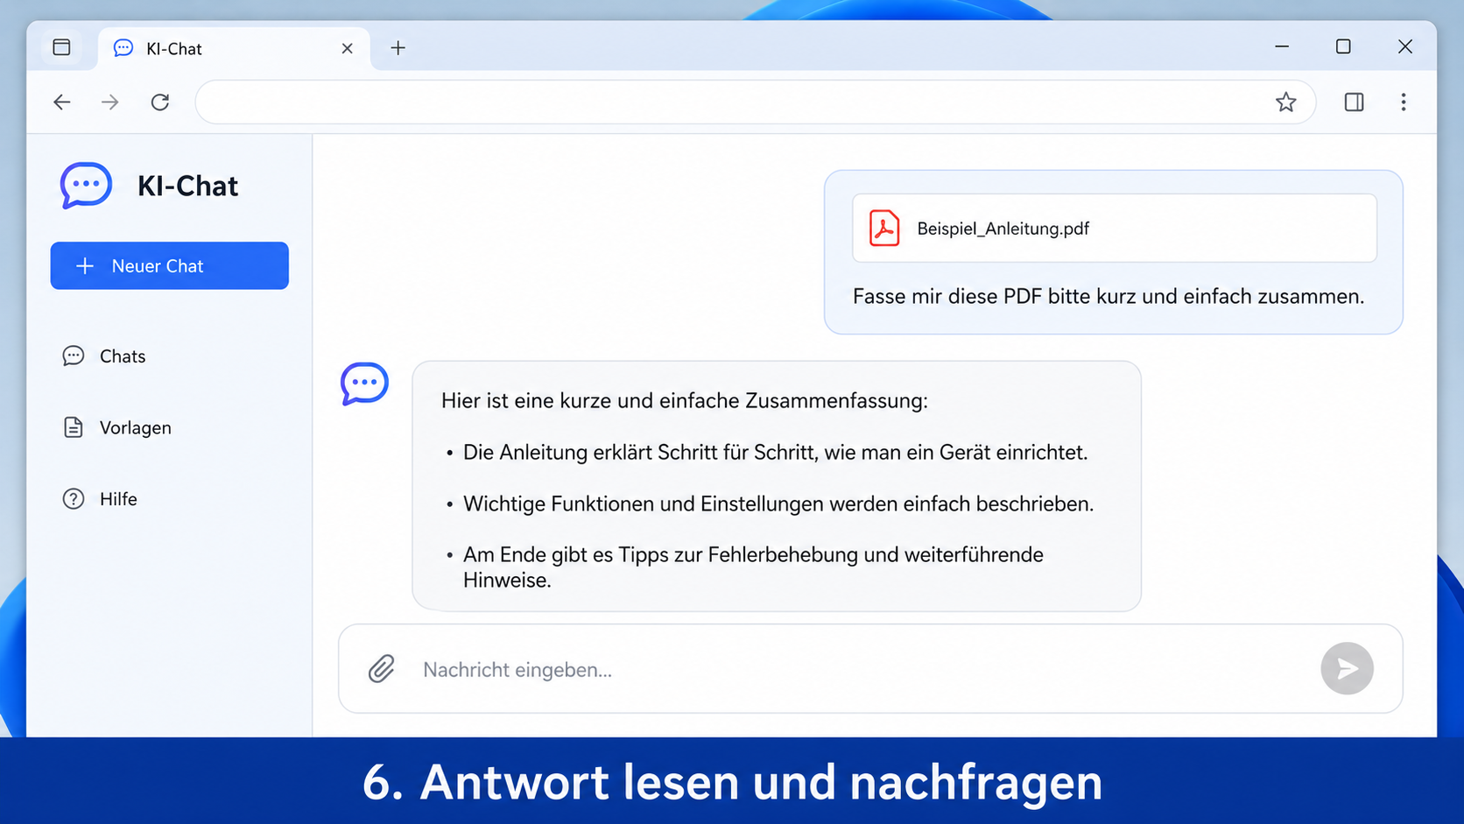1464x824 pixels.
Task: Click the Hilfe question mark icon
Action: (74, 498)
